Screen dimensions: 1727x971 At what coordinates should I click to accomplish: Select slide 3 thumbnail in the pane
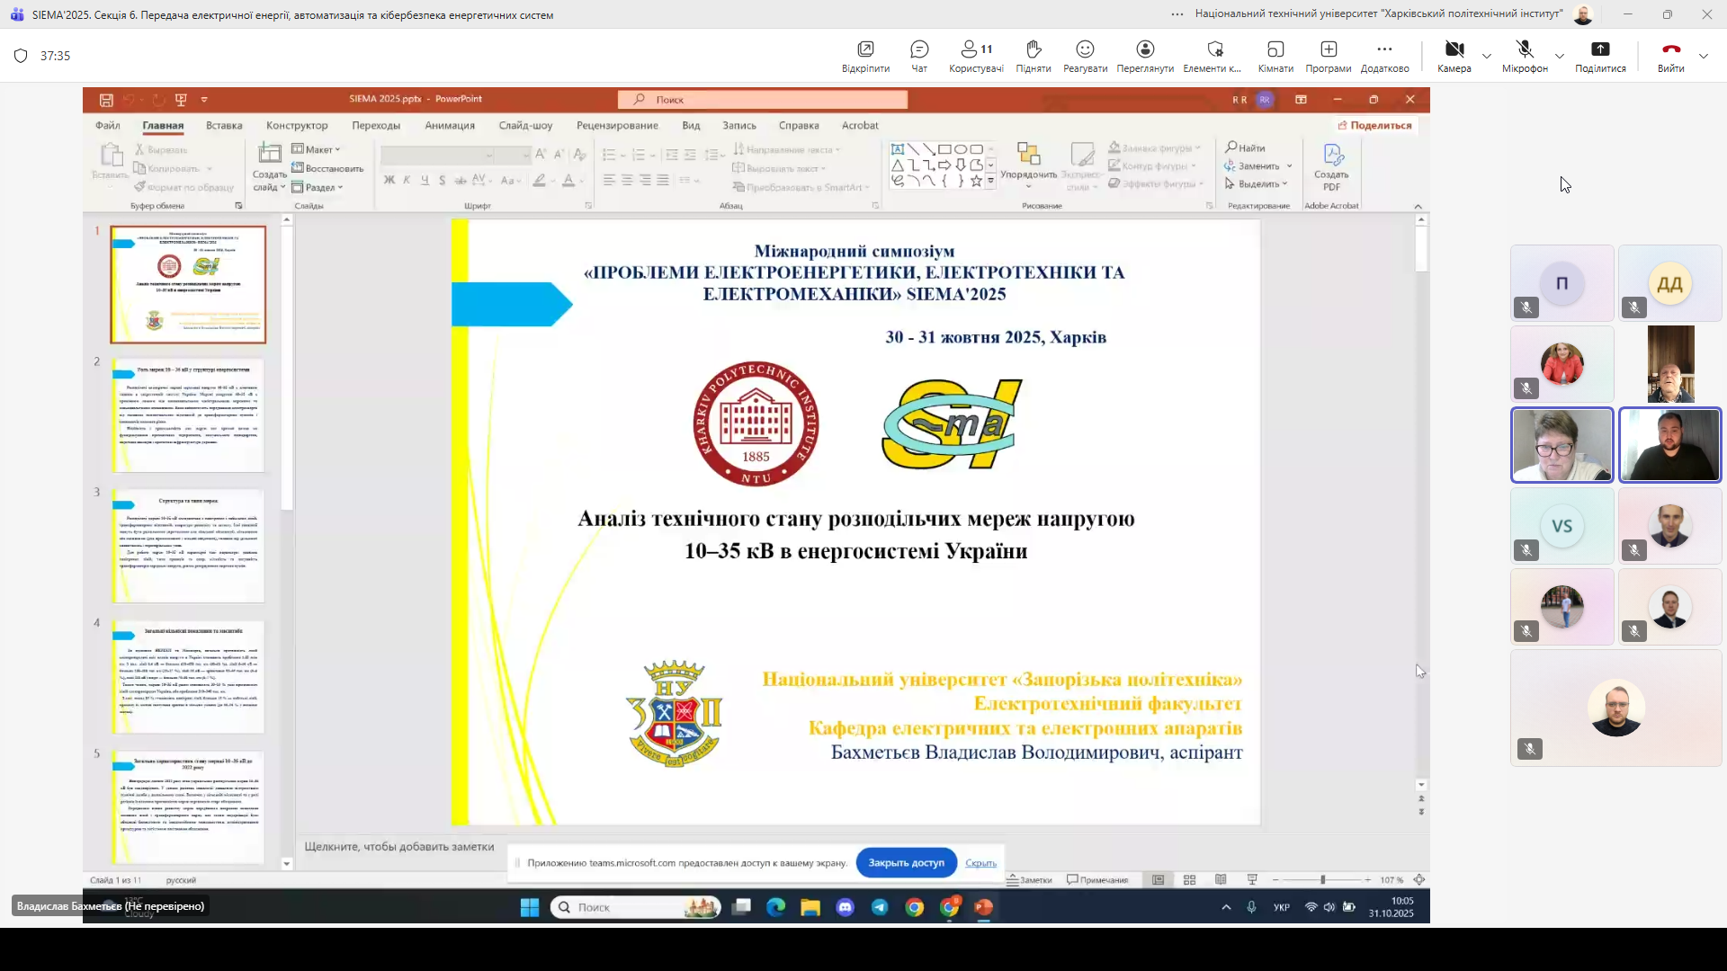(x=187, y=545)
